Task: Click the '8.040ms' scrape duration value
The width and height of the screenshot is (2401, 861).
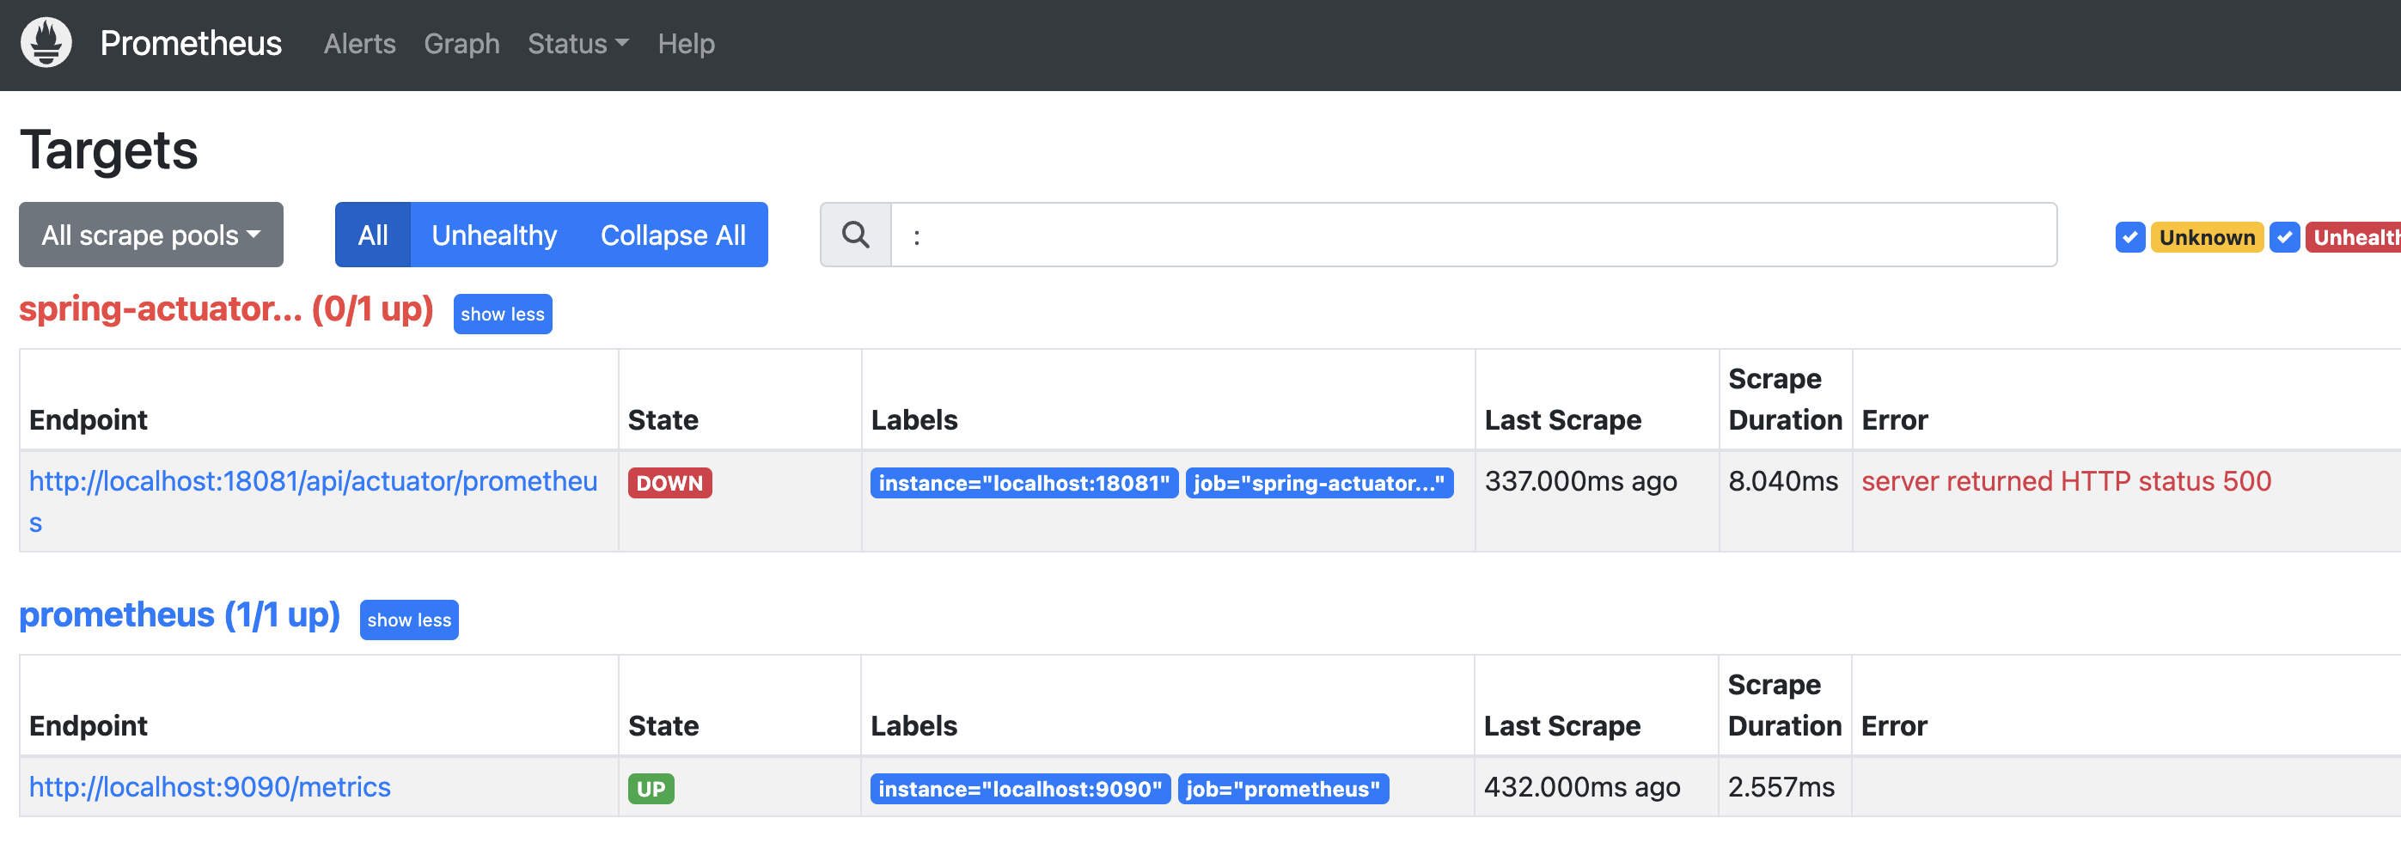Action: [1783, 481]
